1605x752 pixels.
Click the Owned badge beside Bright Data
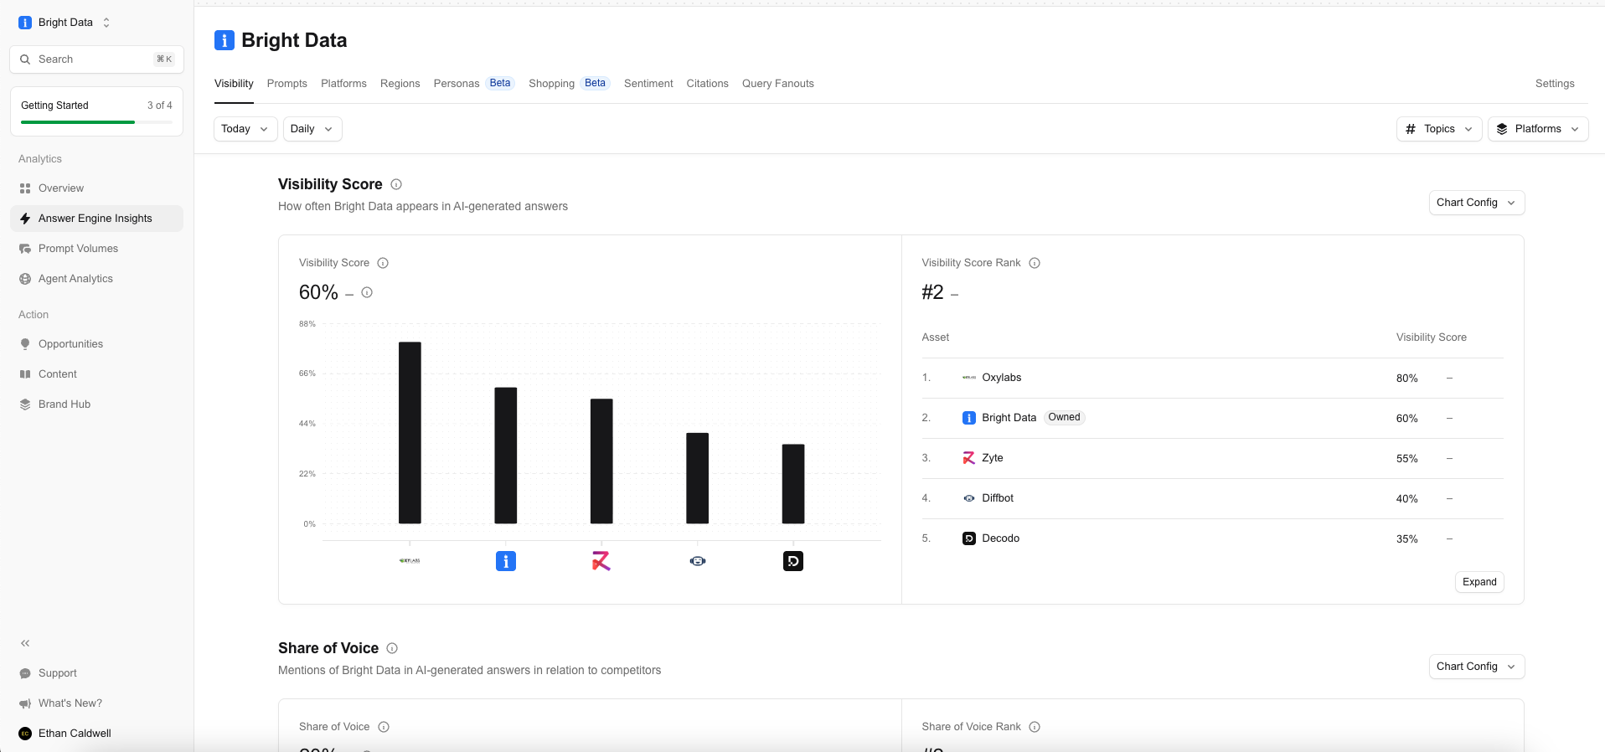point(1064,417)
